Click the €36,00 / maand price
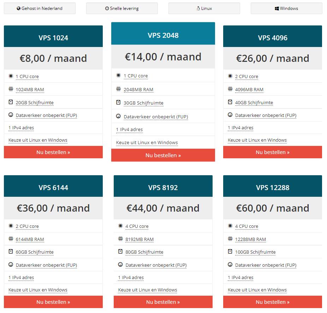This screenshot has width=327, height=313. click(53, 208)
